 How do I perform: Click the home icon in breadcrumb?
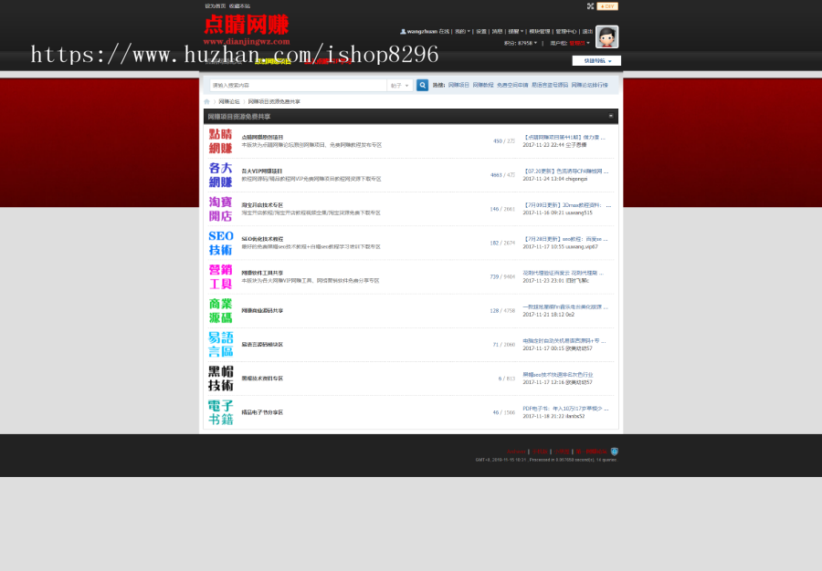[206, 101]
